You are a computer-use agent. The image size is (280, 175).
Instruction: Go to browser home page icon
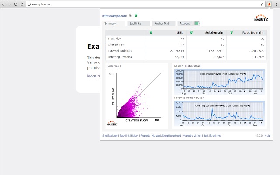(x=22, y=4)
